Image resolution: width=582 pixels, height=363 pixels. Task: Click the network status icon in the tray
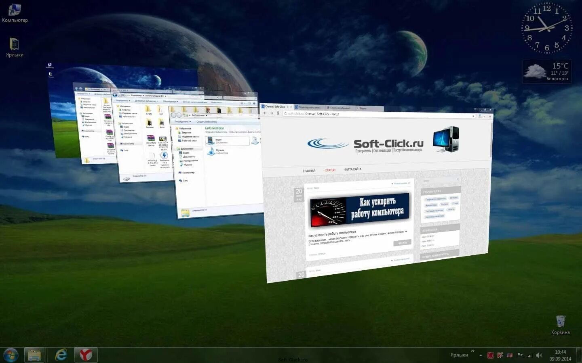(x=529, y=355)
